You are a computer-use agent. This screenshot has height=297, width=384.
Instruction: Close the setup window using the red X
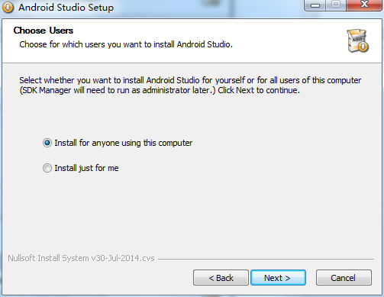pos(364,5)
